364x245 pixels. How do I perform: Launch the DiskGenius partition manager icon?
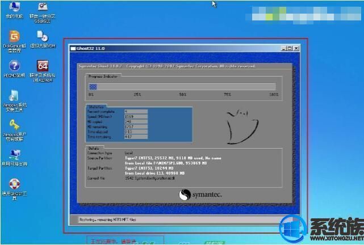point(14,41)
